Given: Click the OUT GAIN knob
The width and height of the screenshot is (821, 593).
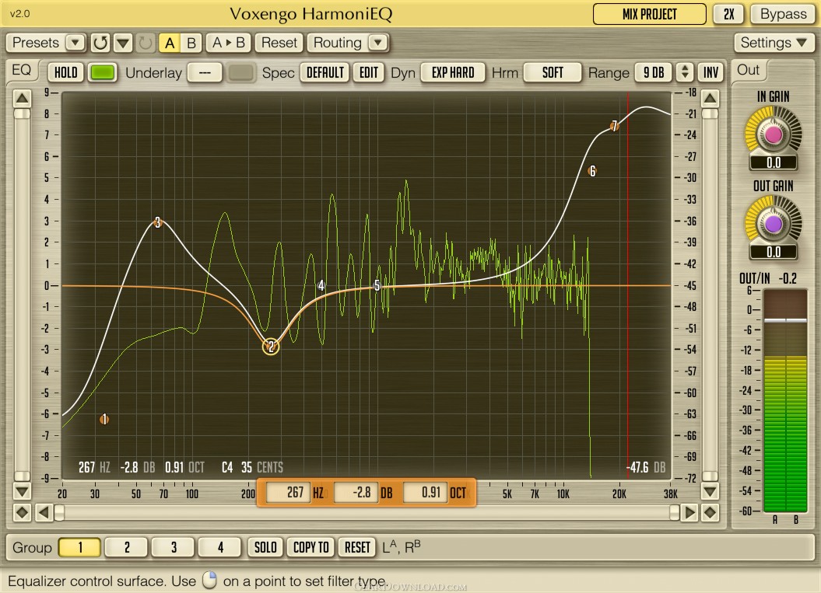Looking at the screenshot, I should point(773,224).
